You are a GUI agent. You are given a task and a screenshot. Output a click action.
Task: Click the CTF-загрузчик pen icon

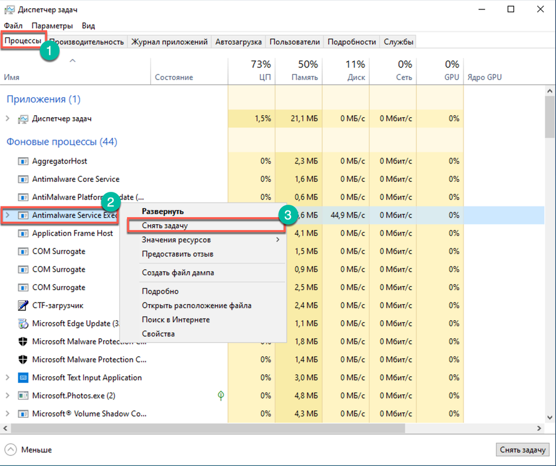point(23,305)
